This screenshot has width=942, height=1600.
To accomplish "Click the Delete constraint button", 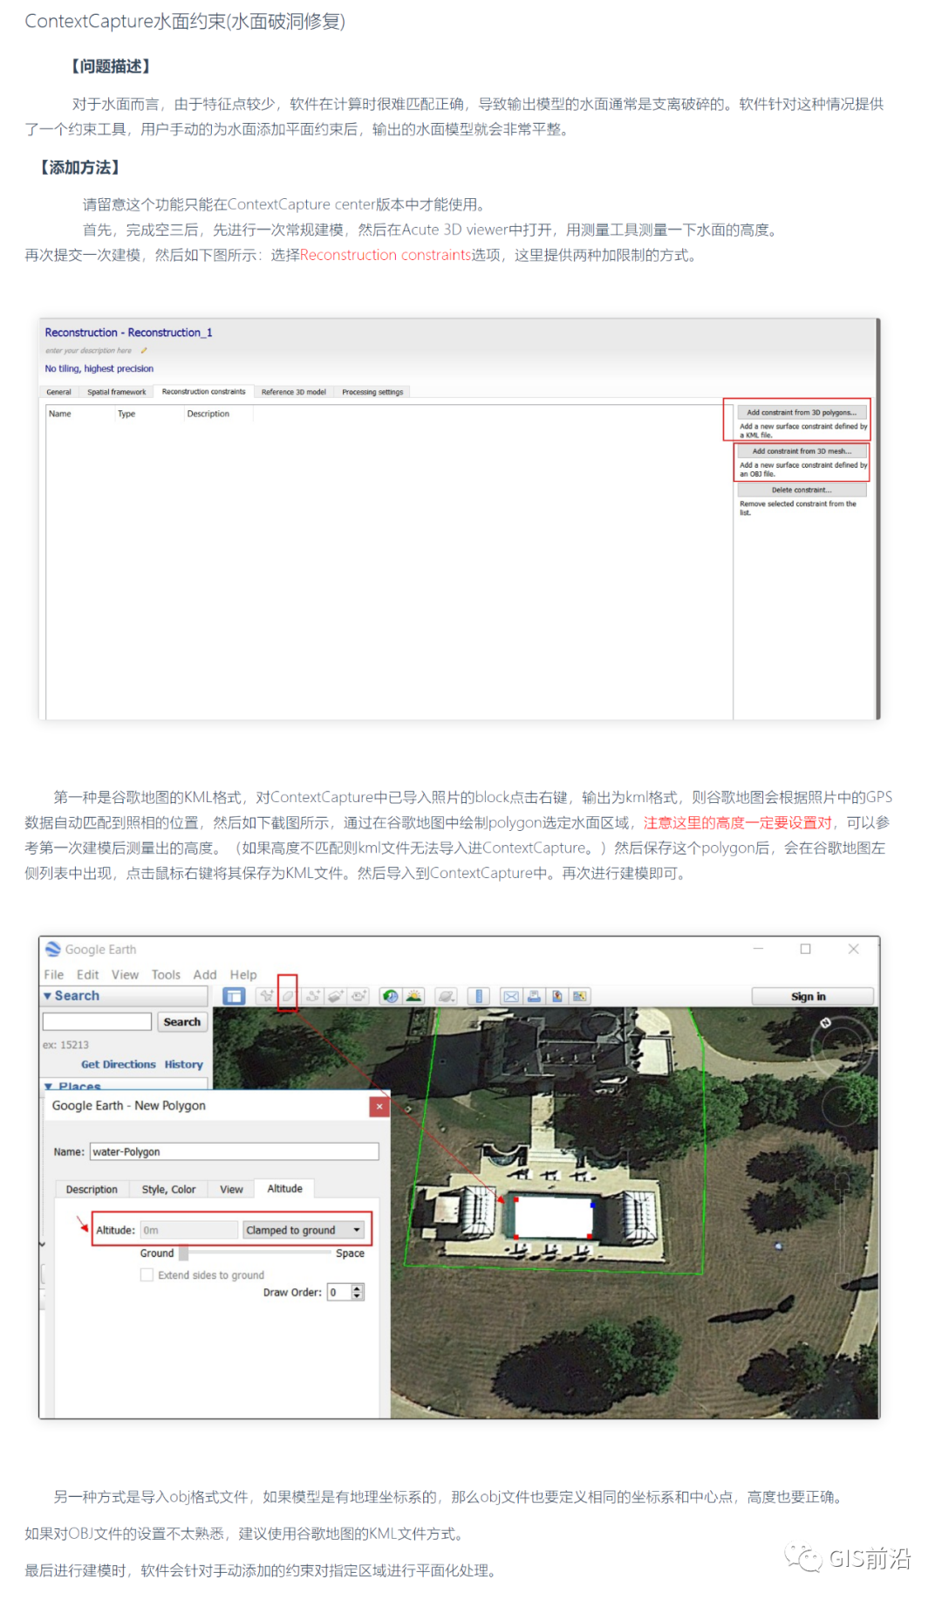I will (802, 490).
